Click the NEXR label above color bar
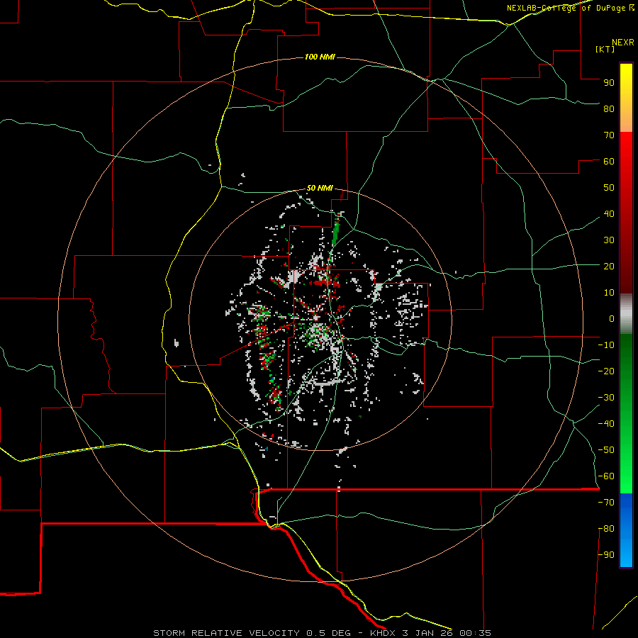The image size is (638, 638). (623, 43)
